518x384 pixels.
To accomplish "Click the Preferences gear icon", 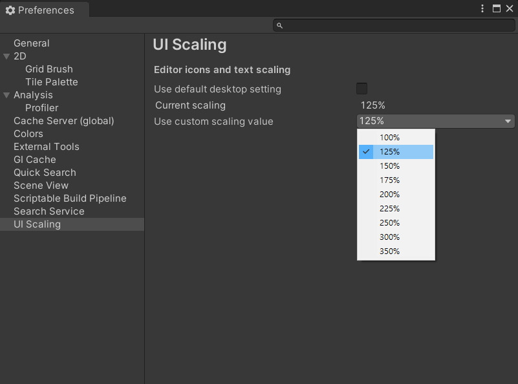I will click(10, 10).
